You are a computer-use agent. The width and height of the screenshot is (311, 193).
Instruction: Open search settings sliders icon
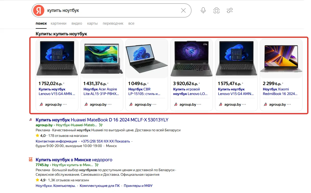[230, 10]
